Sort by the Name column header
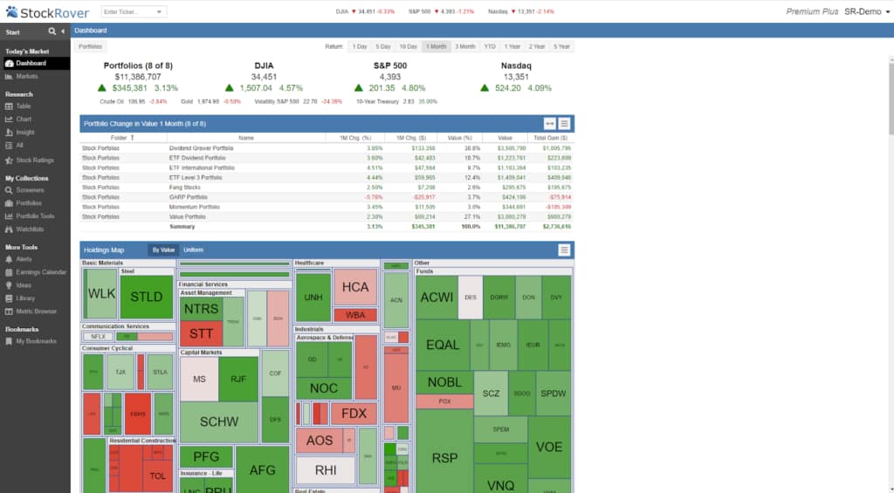This screenshot has width=894, height=493. 245,138
